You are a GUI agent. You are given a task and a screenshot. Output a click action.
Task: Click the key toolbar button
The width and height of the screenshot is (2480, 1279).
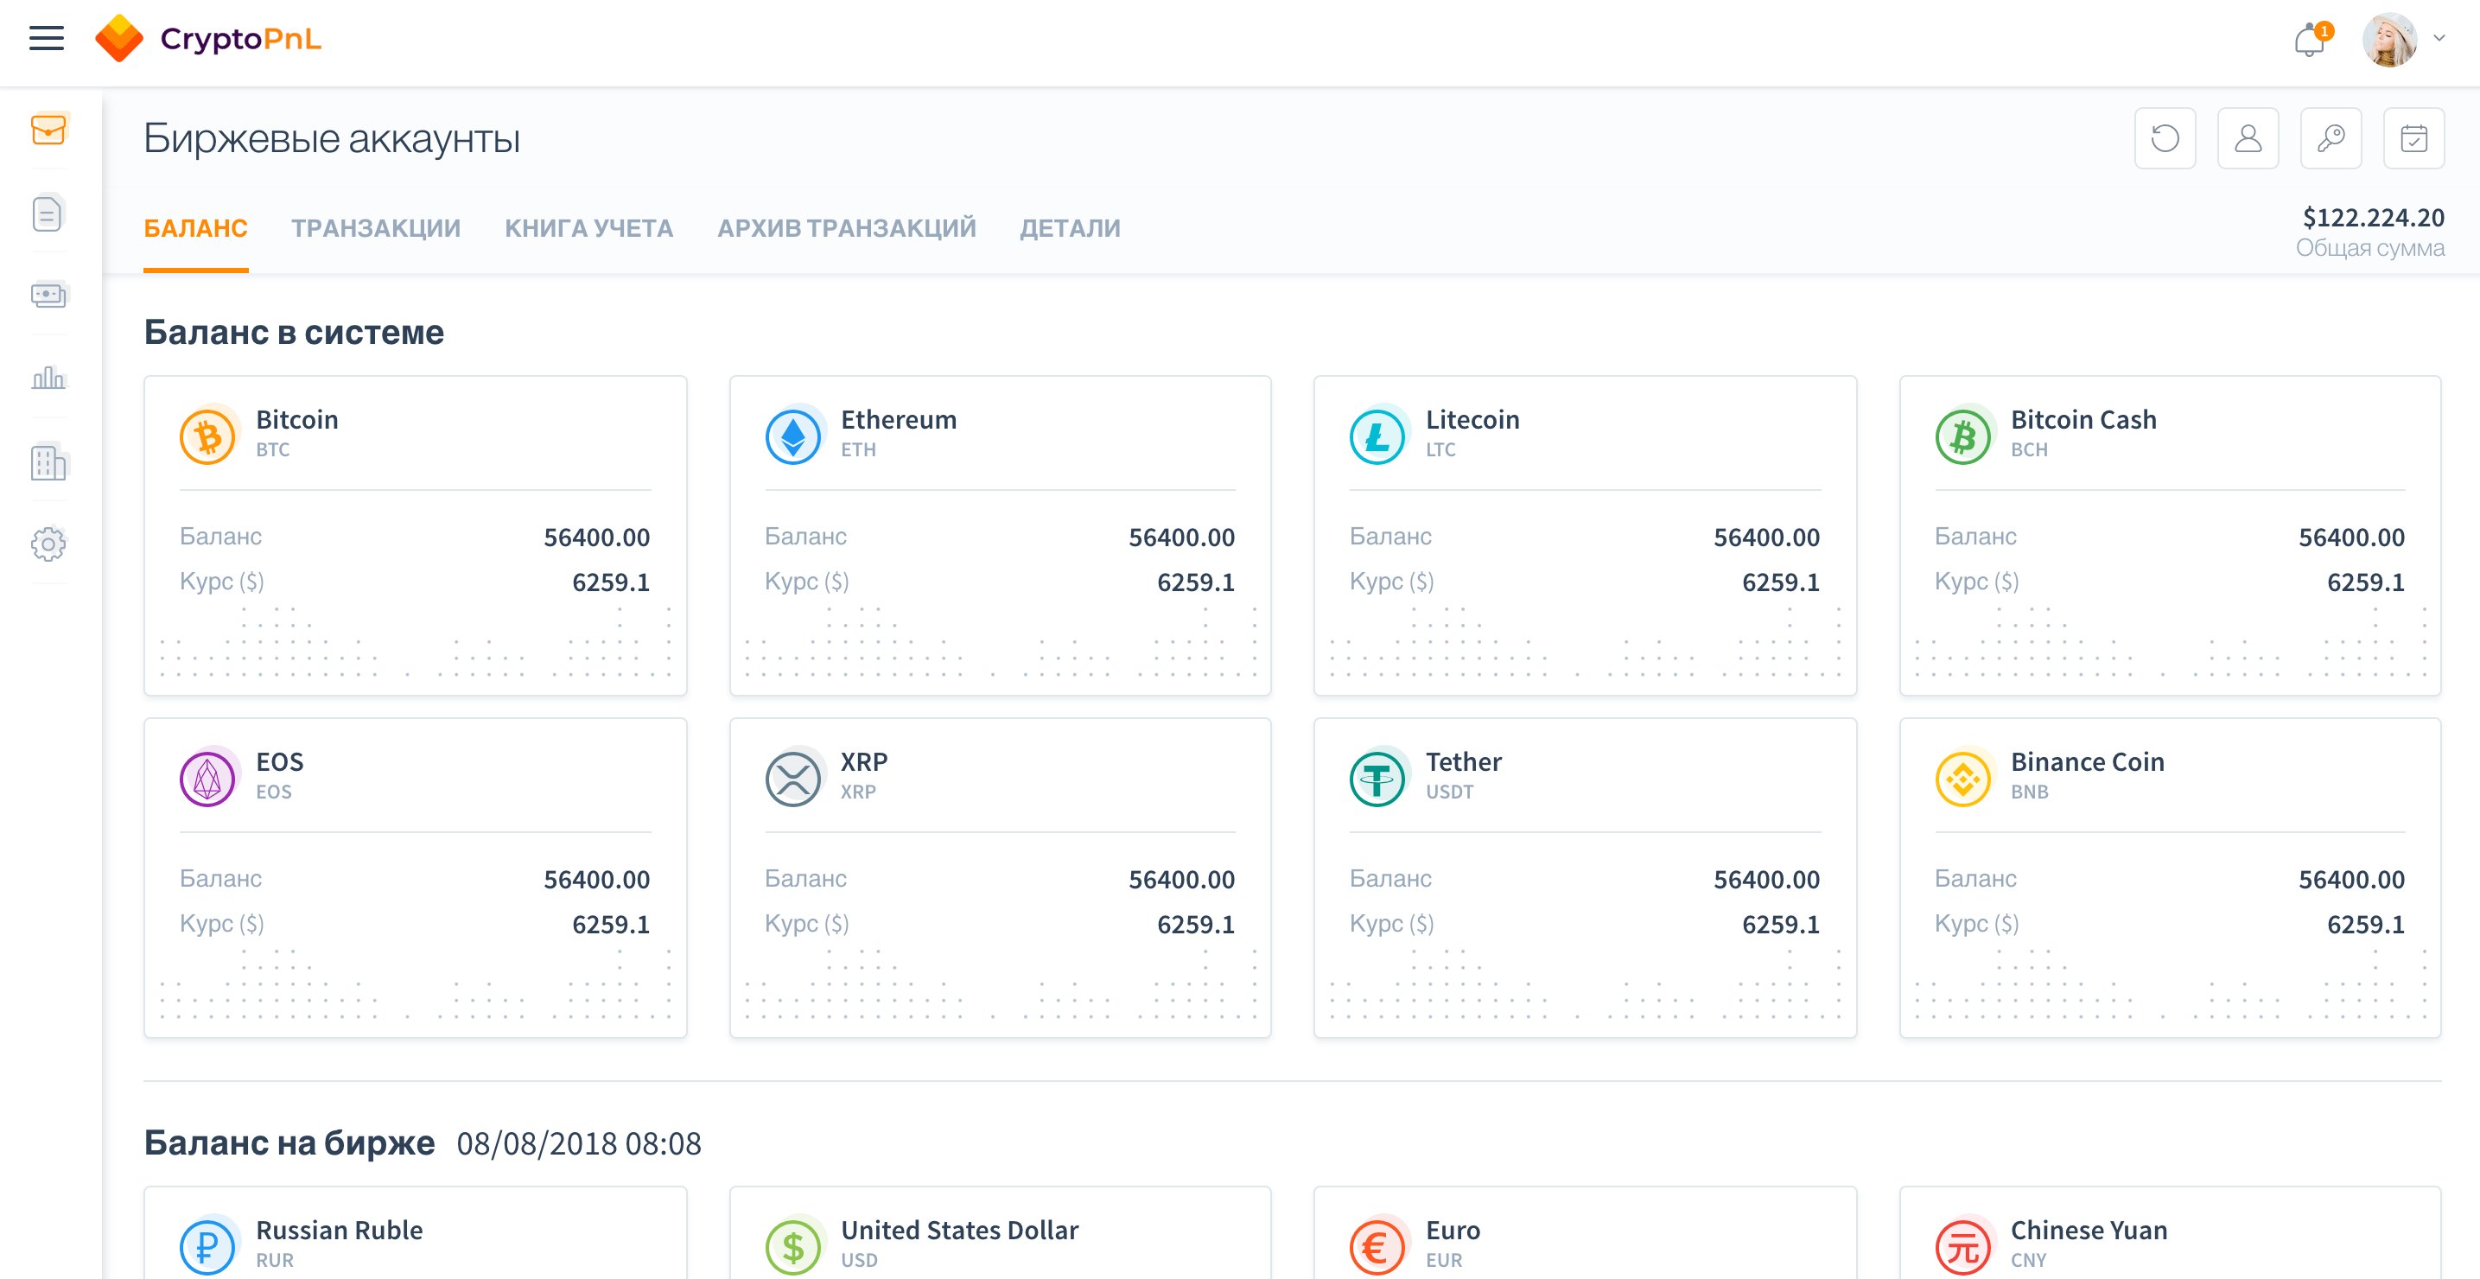point(2331,138)
